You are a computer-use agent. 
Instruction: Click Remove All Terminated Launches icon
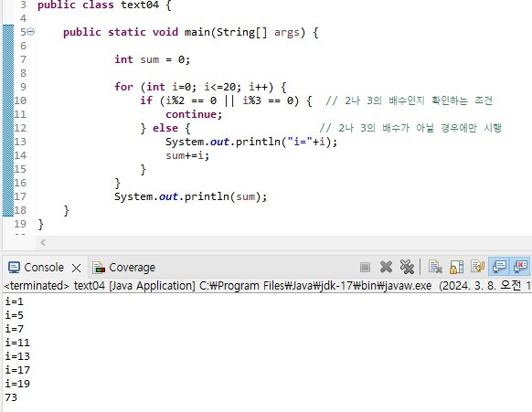[x=407, y=267]
